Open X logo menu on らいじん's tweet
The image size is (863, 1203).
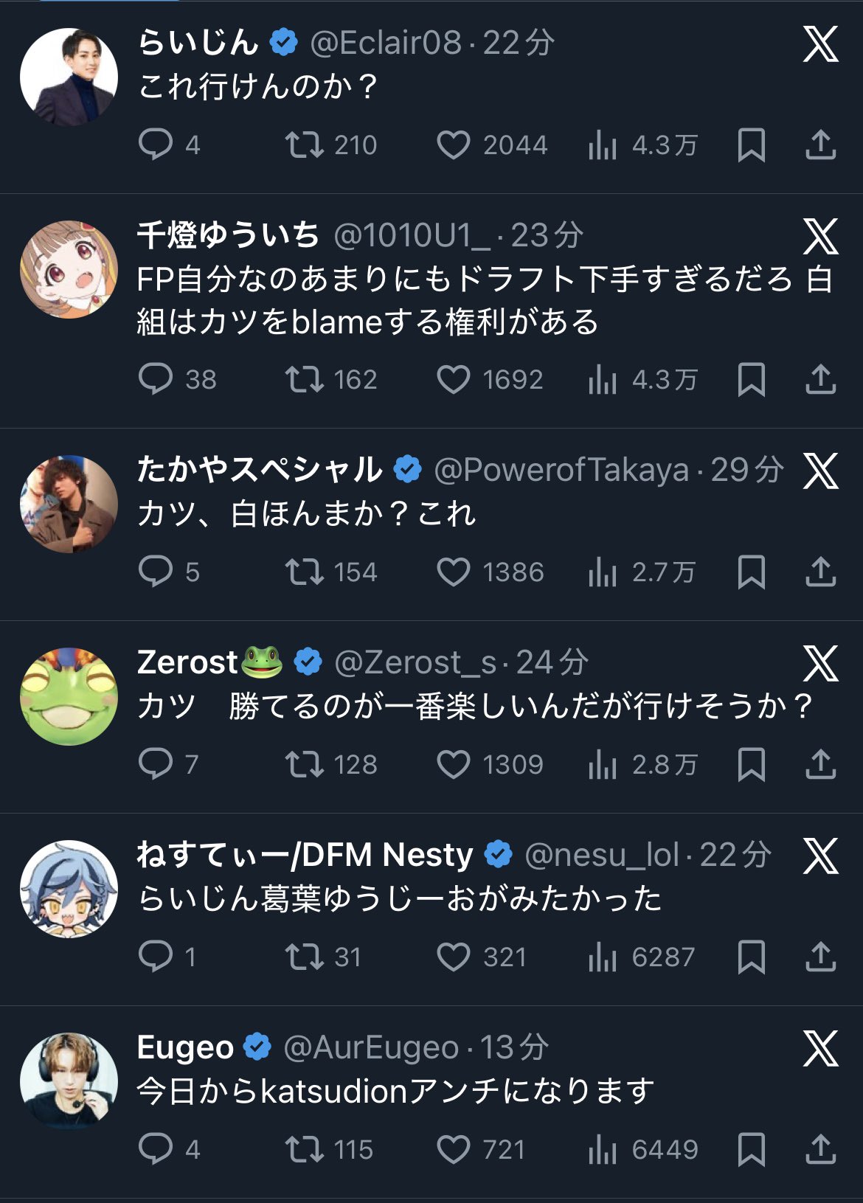click(x=820, y=44)
